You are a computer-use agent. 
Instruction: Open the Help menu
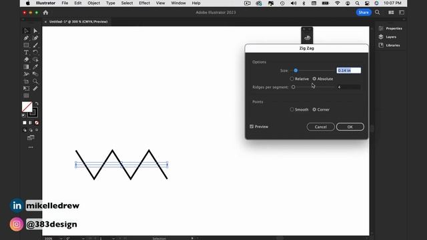pos(196,3)
